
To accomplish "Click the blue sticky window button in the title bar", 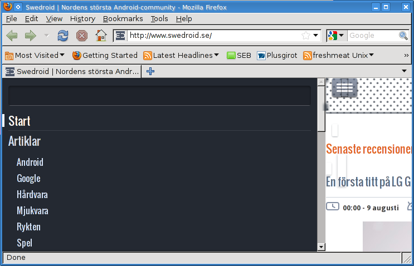I will (x=18, y=7).
